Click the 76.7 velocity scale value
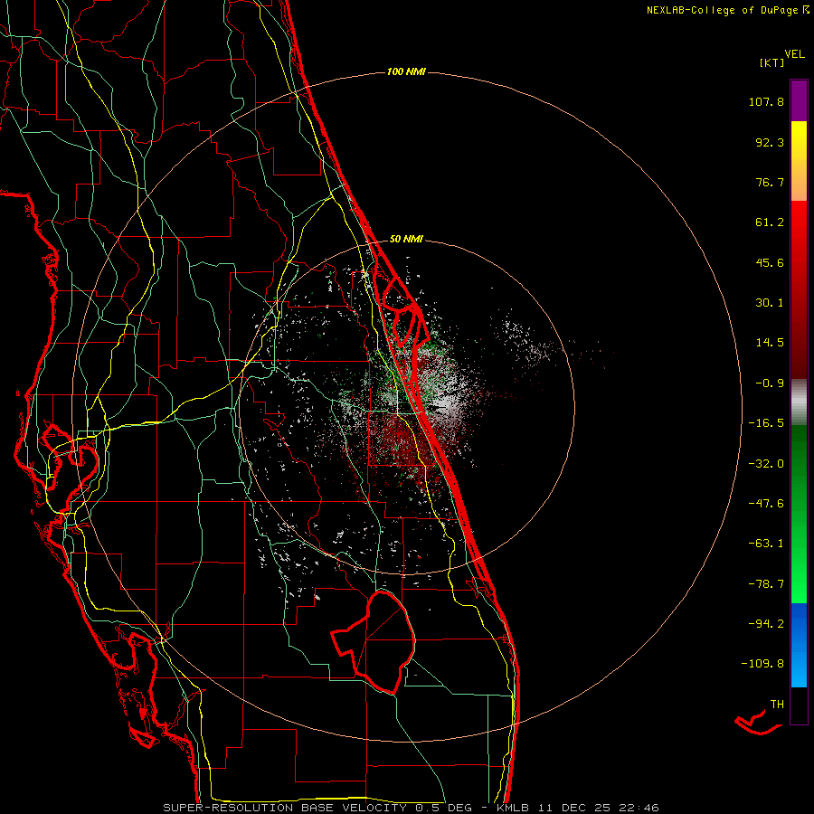Screen dimensions: 814x814 [x=770, y=182]
